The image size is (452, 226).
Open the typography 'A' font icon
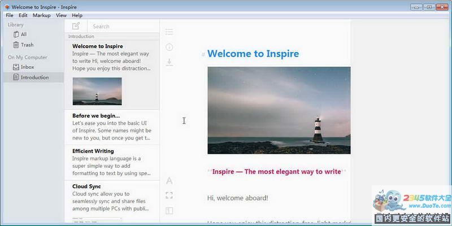pos(169,181)
